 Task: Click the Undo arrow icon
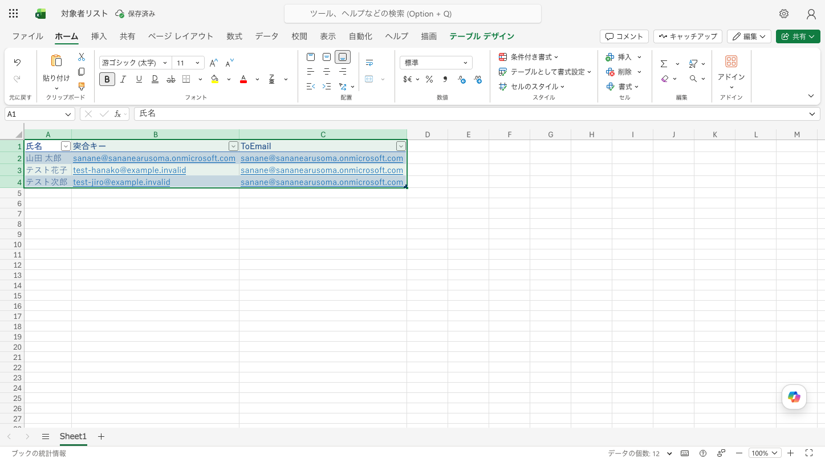pos(17,63)
